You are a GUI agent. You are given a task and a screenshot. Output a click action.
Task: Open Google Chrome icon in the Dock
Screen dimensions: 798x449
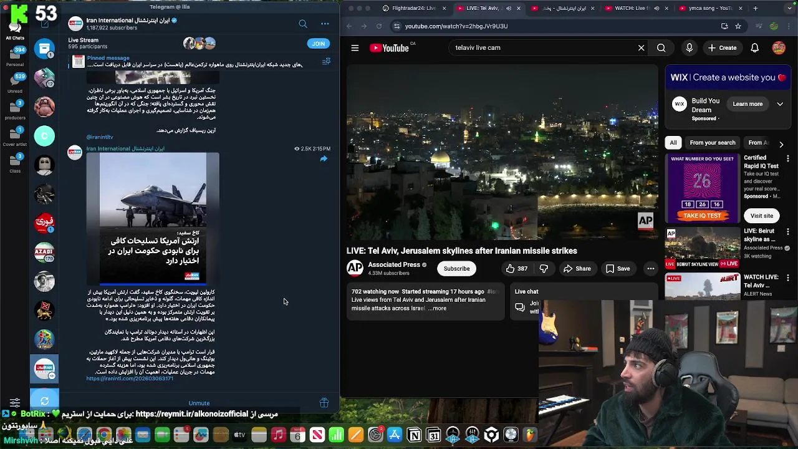coord(104,435)
